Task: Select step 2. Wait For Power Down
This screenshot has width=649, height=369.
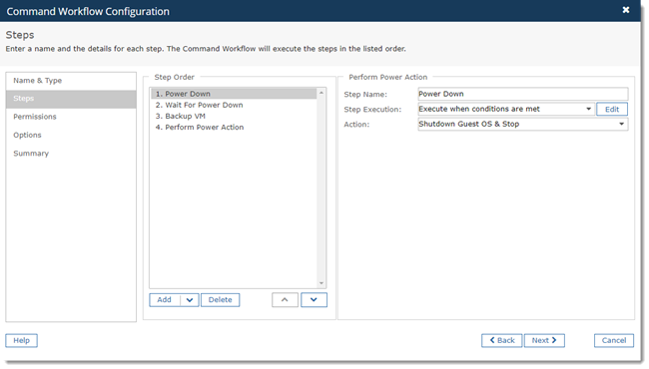Action: [x=234, y=105]
